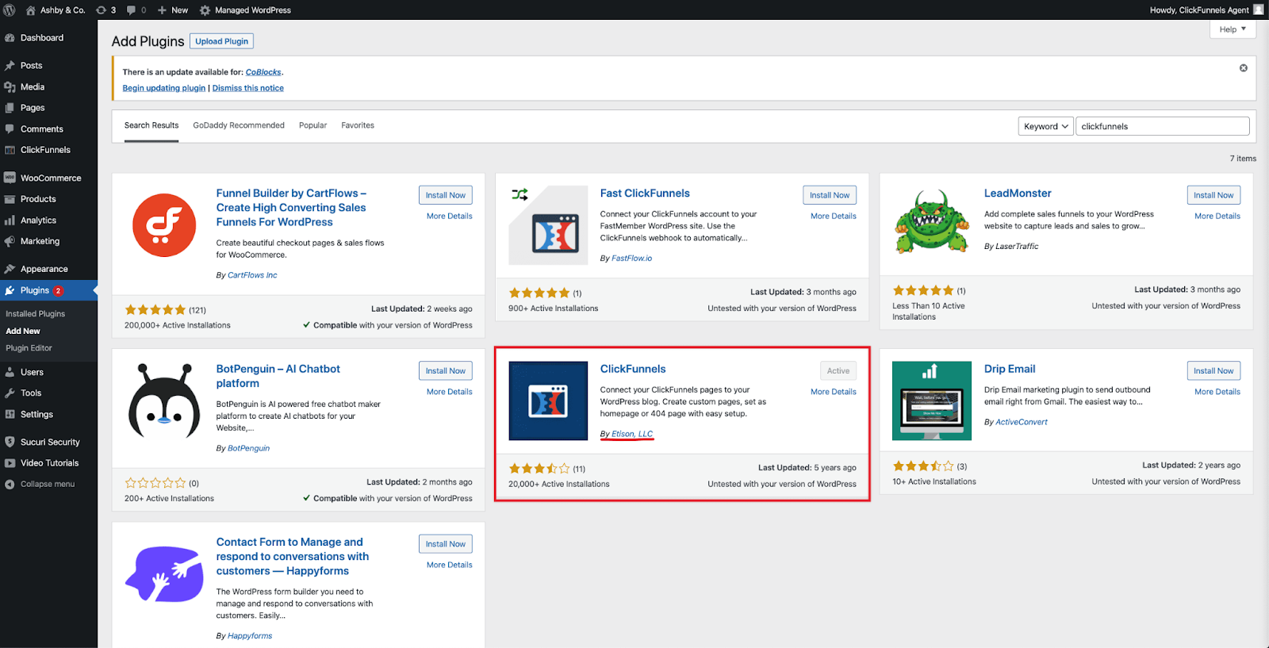1269x648 pixels.
Task: Click the Collapse menu arrow icon
Action: 10,484
